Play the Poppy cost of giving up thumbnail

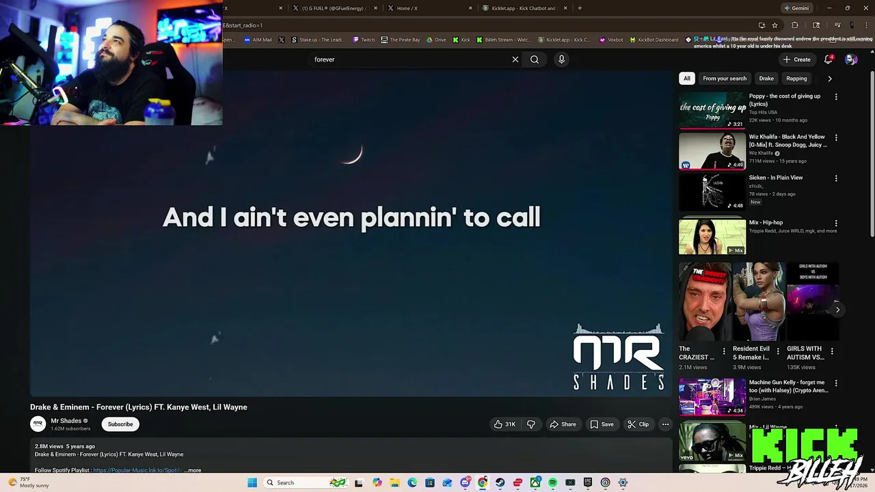tap(712, 110)
